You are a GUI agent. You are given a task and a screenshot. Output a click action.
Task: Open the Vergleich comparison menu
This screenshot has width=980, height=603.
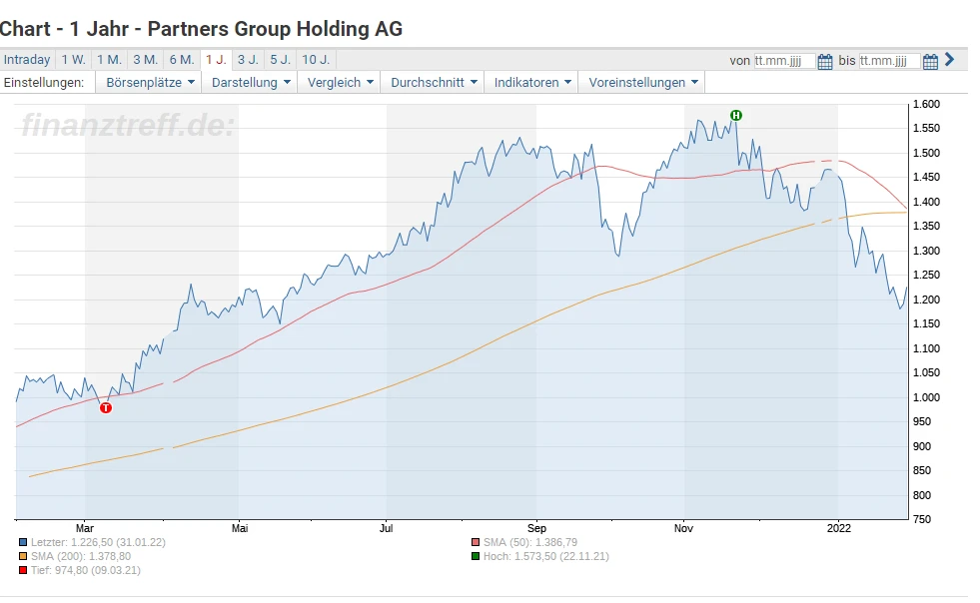(x=341, y=83)
